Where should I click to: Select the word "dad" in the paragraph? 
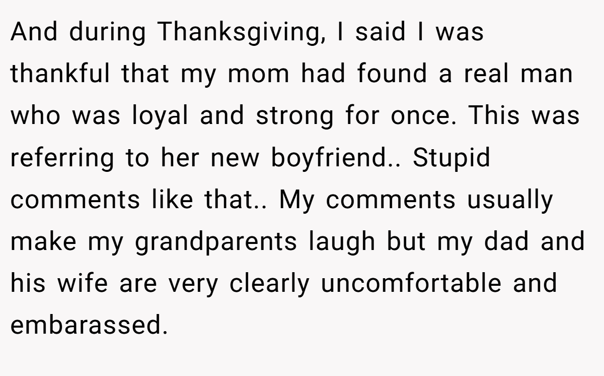coord(506,241)
